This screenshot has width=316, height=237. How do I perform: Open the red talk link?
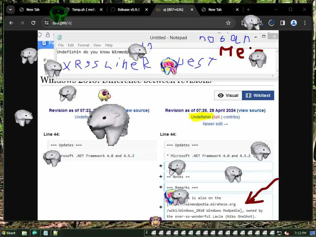tap(217, 117)
